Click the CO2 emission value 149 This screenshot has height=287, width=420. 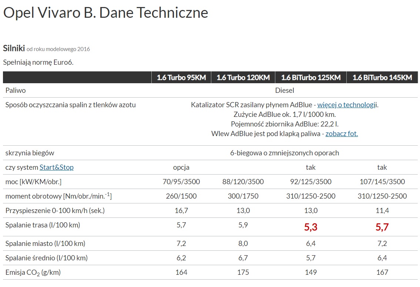click(x=311, y=272)
